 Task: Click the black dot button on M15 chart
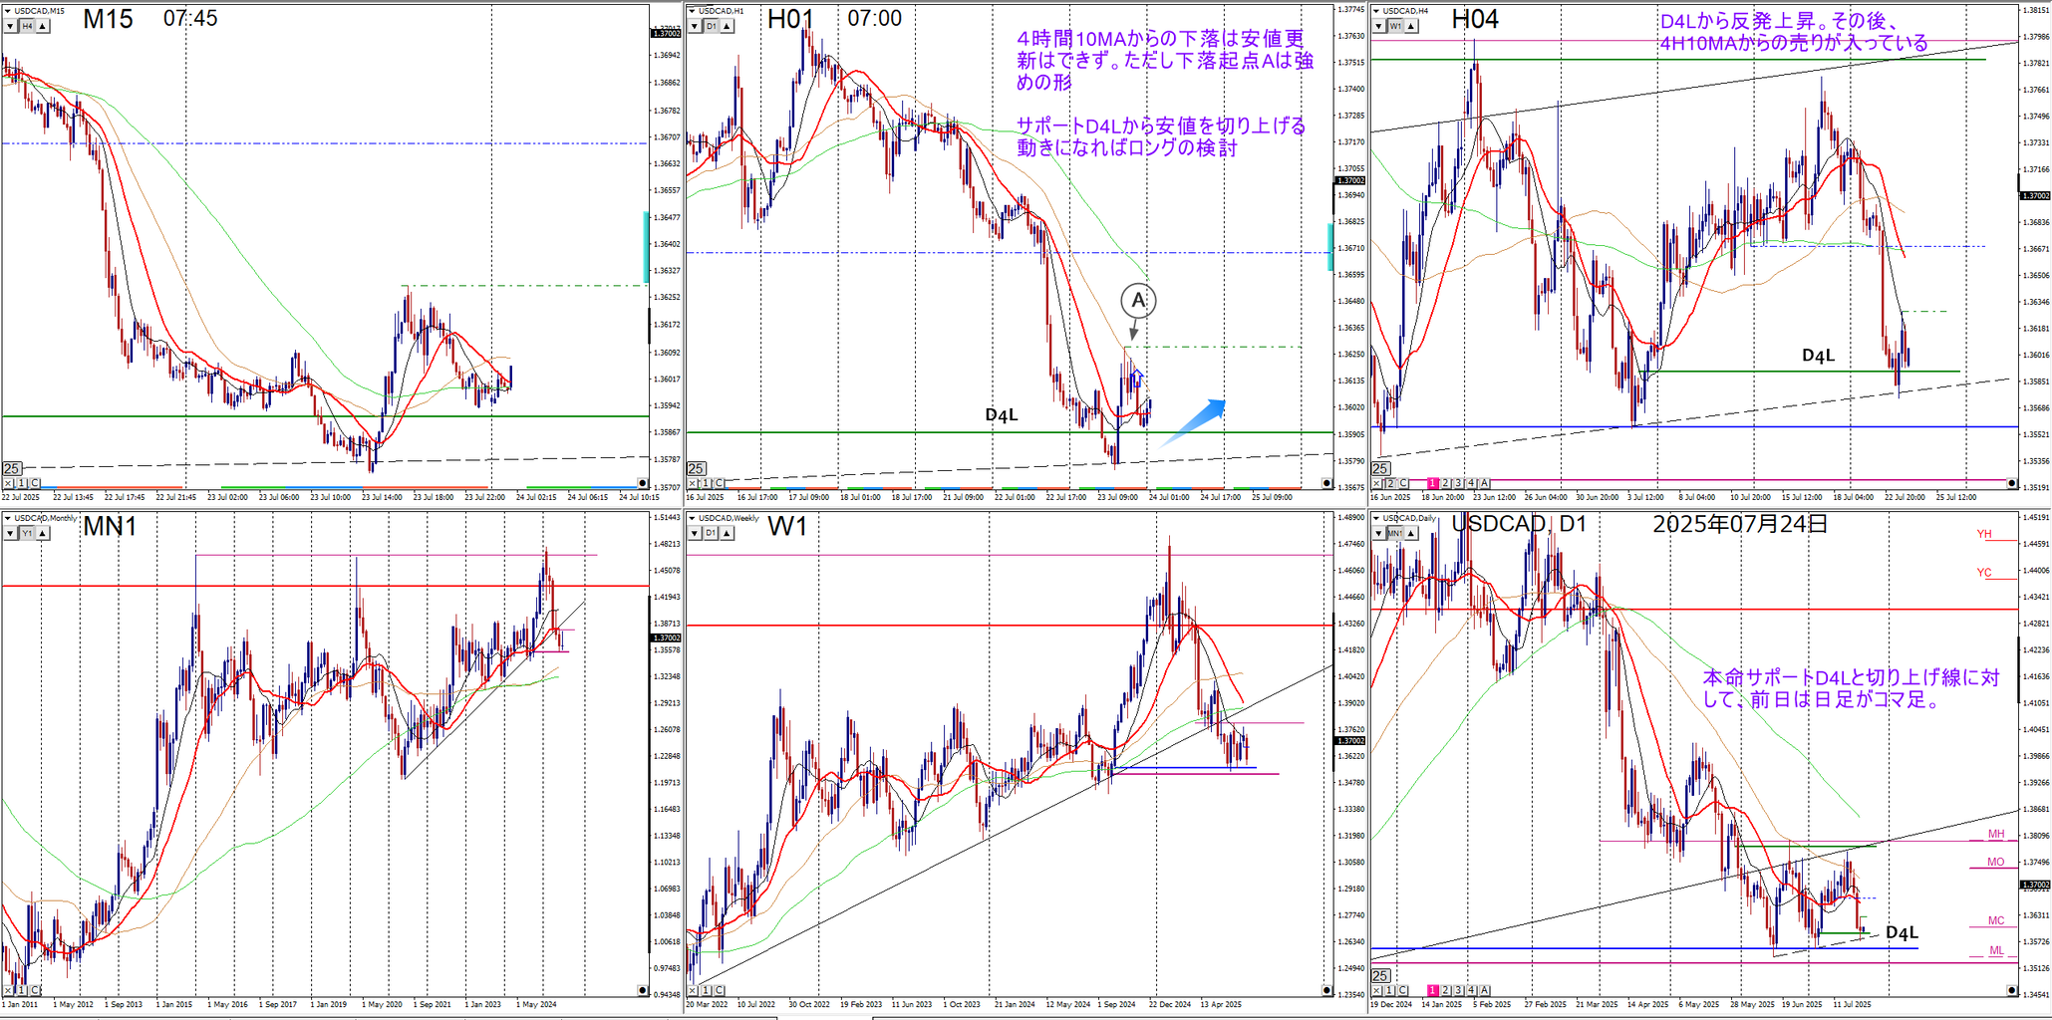[x=642, y=483]
